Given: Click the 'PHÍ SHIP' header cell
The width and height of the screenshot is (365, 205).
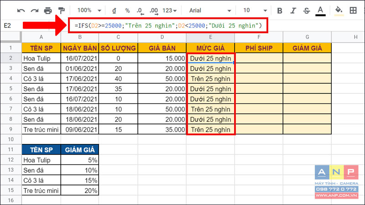Looking at the screenshot, I should (259, 48).
